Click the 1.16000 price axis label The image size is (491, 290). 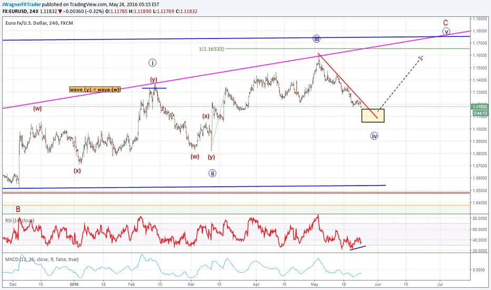pyautogui.click(x=480, y=55)
